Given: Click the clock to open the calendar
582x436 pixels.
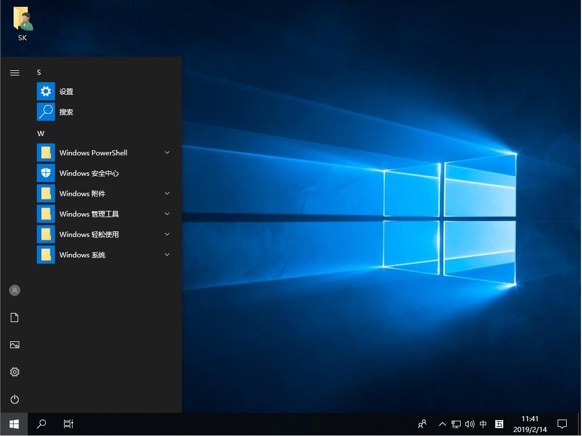Looking at the screenshot, I should click(x=529, y=424).
